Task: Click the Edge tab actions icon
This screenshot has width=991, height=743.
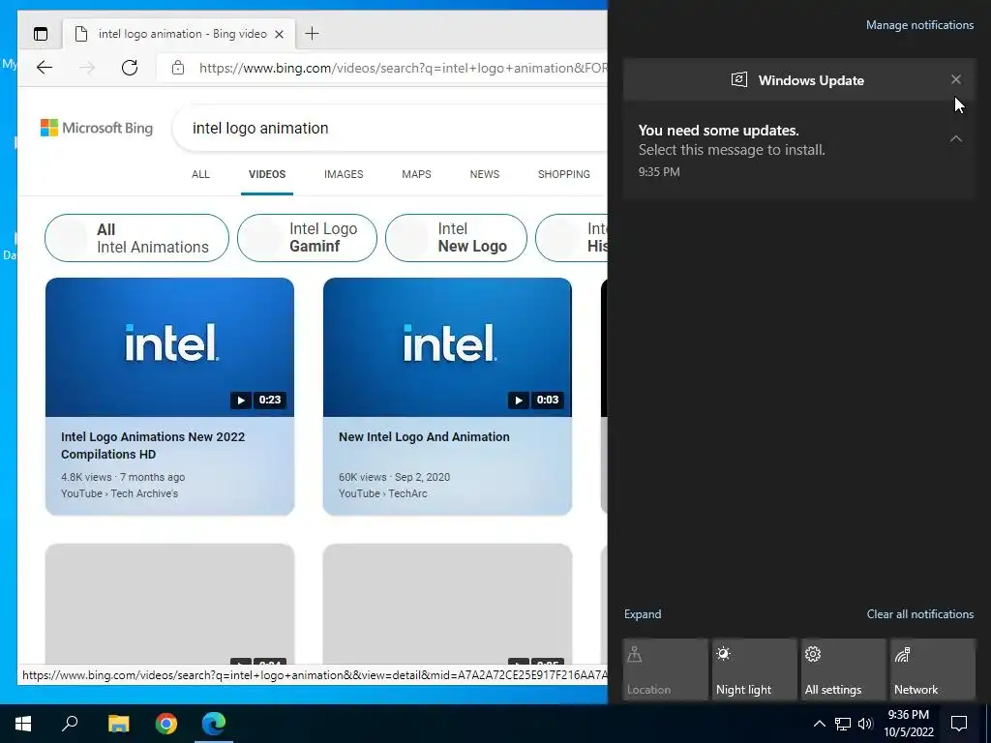Action: 41,34
